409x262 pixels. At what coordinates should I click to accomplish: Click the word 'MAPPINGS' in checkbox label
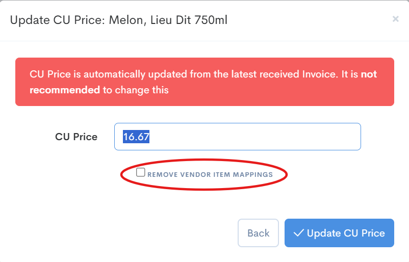(x=252, y=174)
